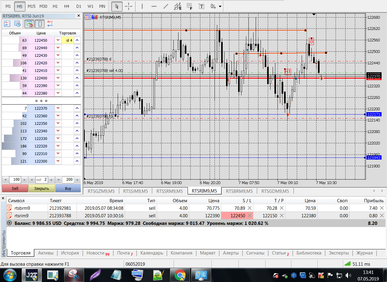The image size is (387, 282).
Task: Select the crosshair tool in the toolbar
Action: (129, 6)
